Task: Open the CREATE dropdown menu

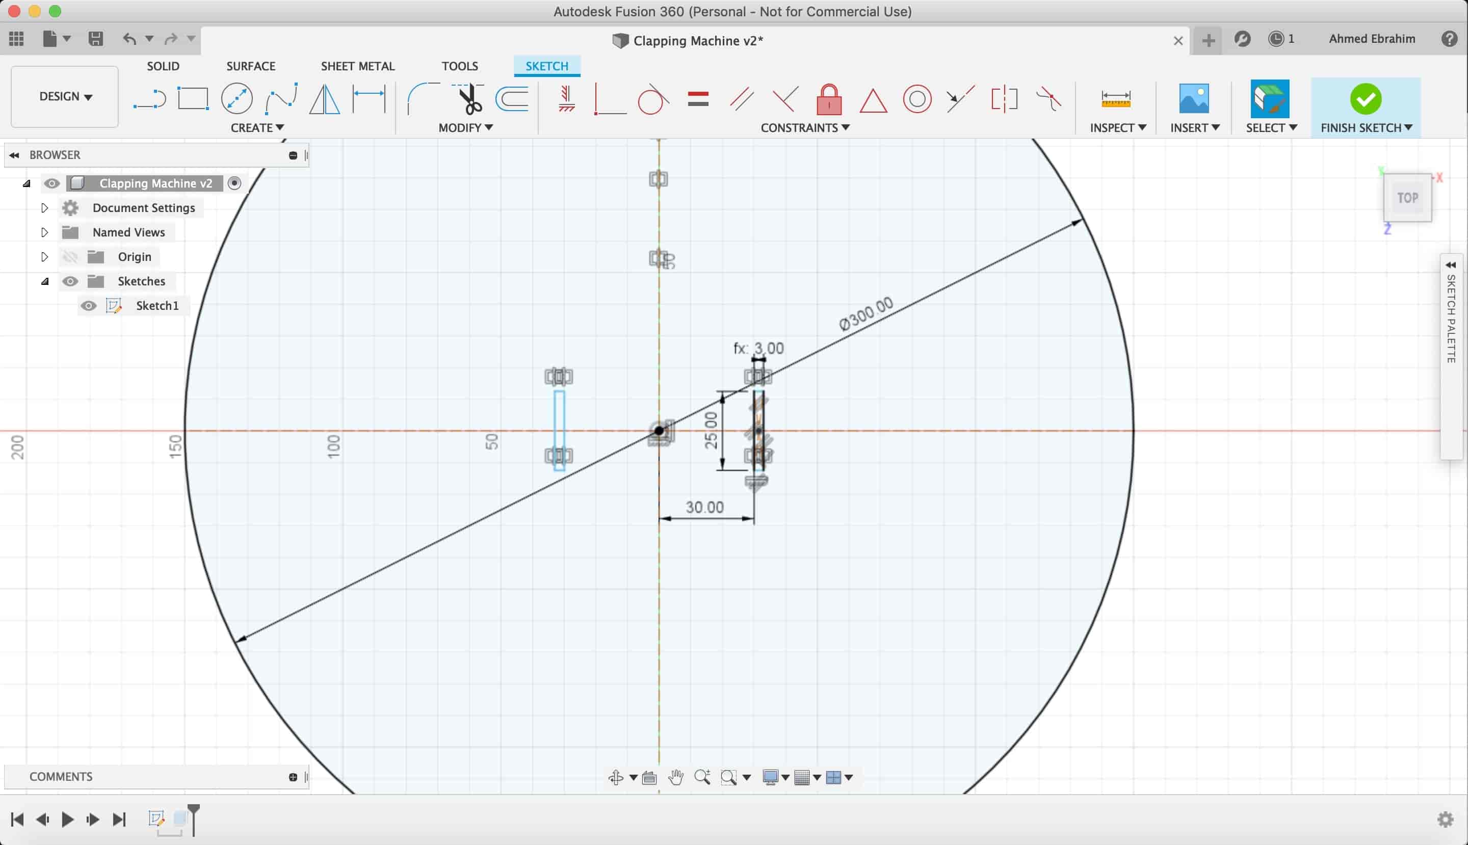Action: coord(256,128)
